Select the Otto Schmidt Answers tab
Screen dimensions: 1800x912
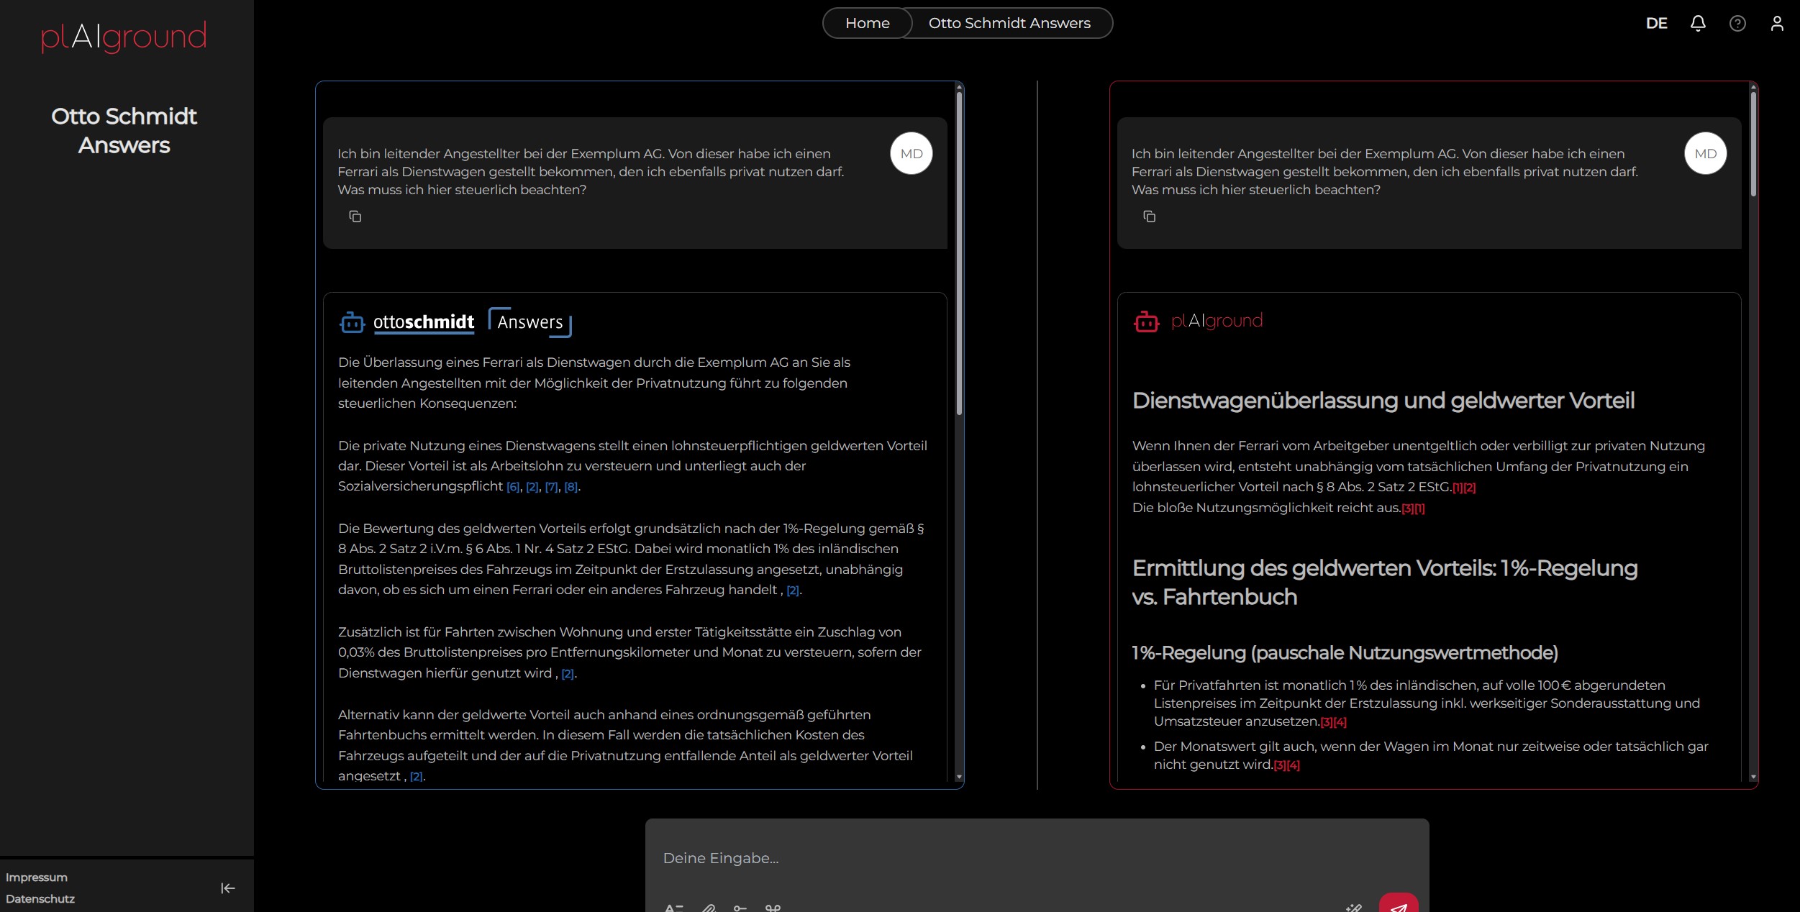(1009, 23)
